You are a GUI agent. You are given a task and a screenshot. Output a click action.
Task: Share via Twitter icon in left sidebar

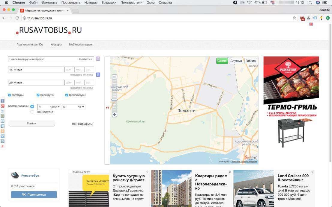pos(2,136)
